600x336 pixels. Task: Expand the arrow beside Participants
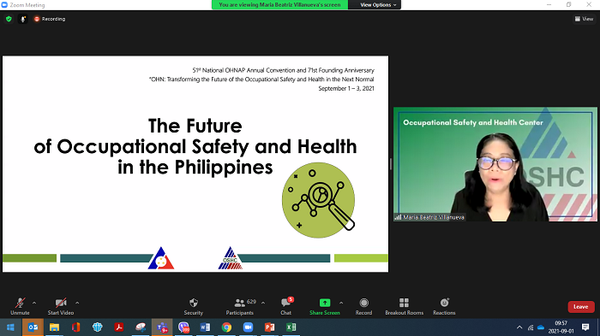pos(263,303)
